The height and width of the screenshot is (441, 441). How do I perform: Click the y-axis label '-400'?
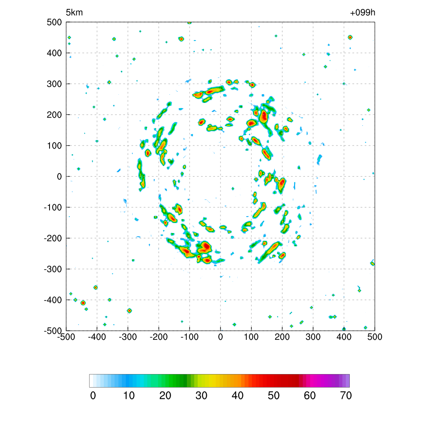click(x=53, y=300)
